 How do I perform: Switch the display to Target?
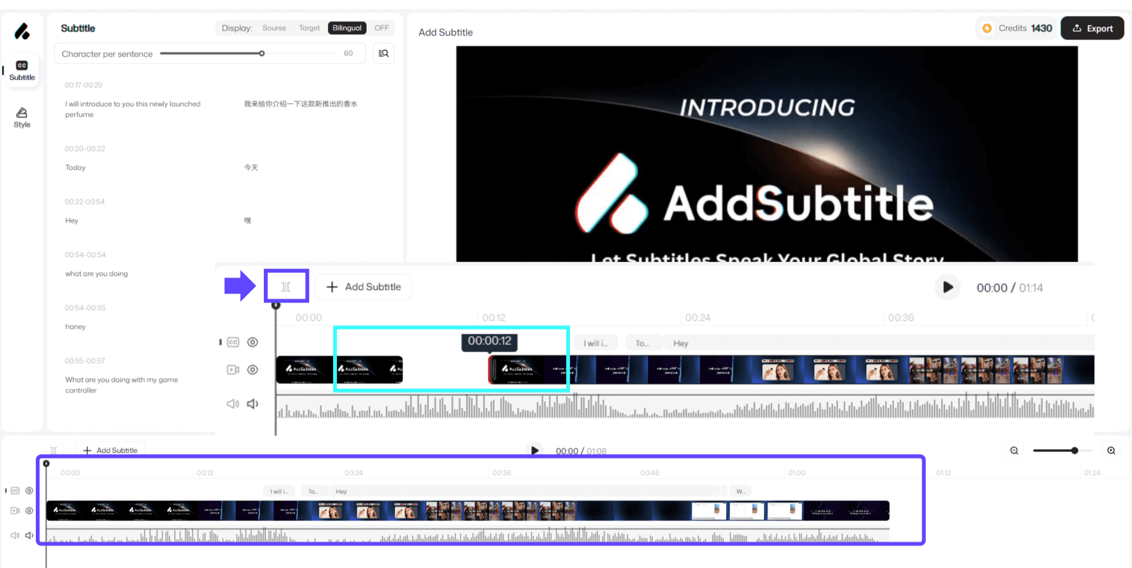pos(309,28)
